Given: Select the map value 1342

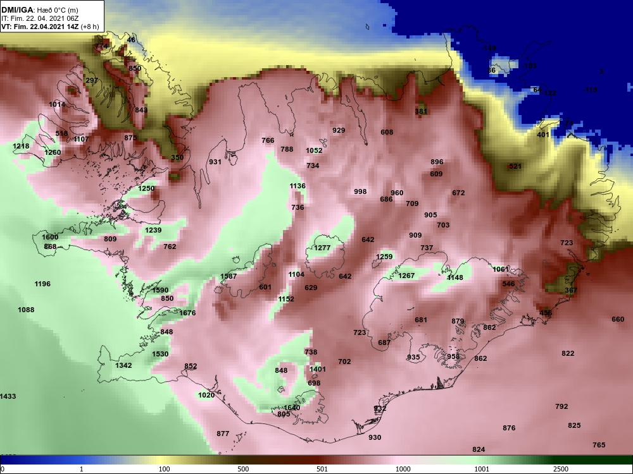Looking at the screenshot, I should 123,365.
